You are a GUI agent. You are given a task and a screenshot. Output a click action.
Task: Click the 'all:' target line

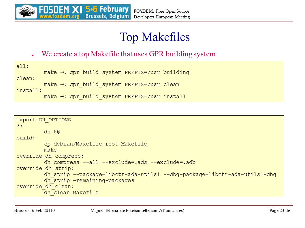pos(22,66)
